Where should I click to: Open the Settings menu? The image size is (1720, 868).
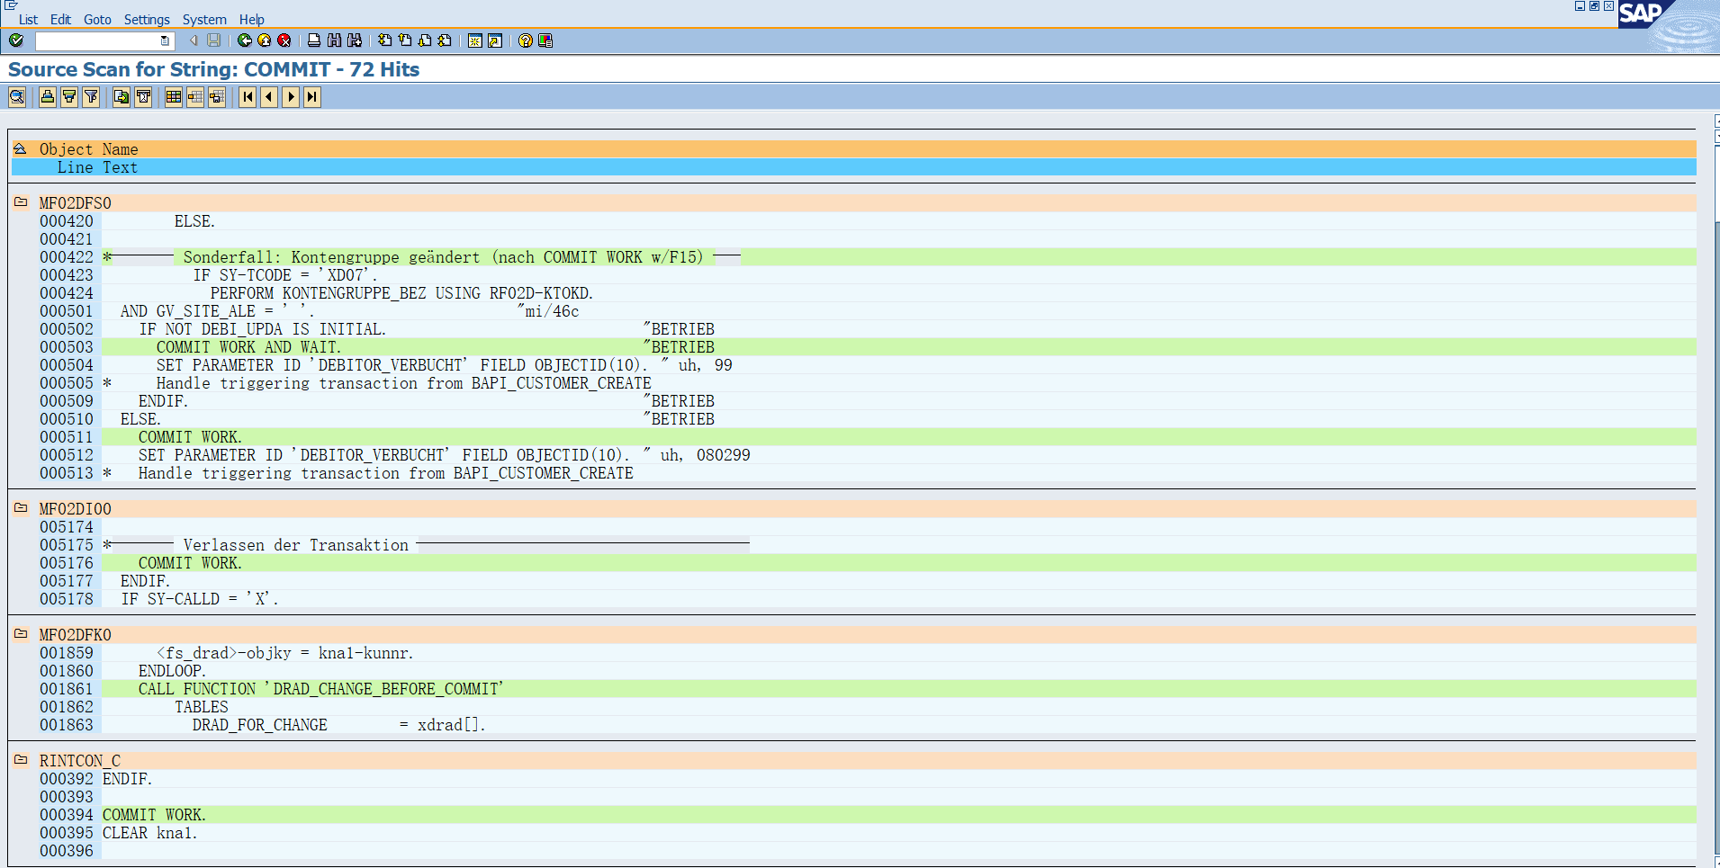(146, 19)
